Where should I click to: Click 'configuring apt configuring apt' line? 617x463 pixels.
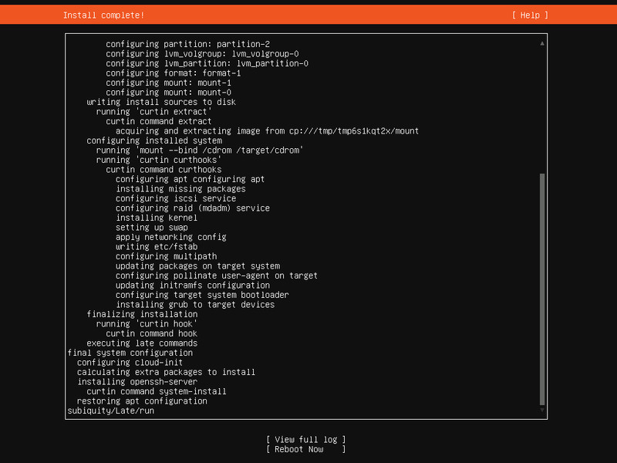pyautogui.click(x=190, y=179)
